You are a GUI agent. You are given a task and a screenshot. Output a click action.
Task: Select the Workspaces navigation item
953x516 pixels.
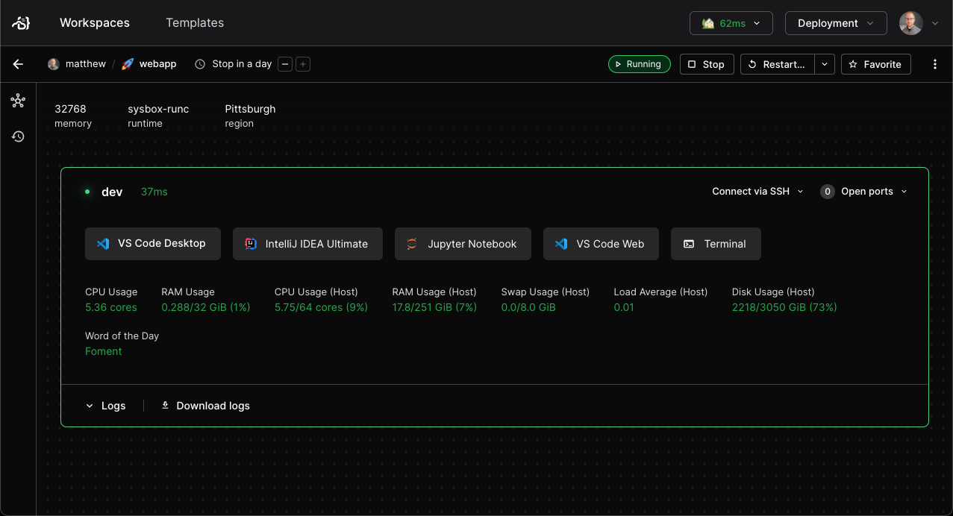pos(94,22)
